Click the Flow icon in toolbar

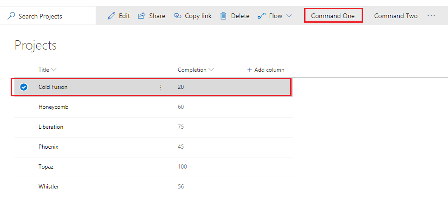[262, 16]
